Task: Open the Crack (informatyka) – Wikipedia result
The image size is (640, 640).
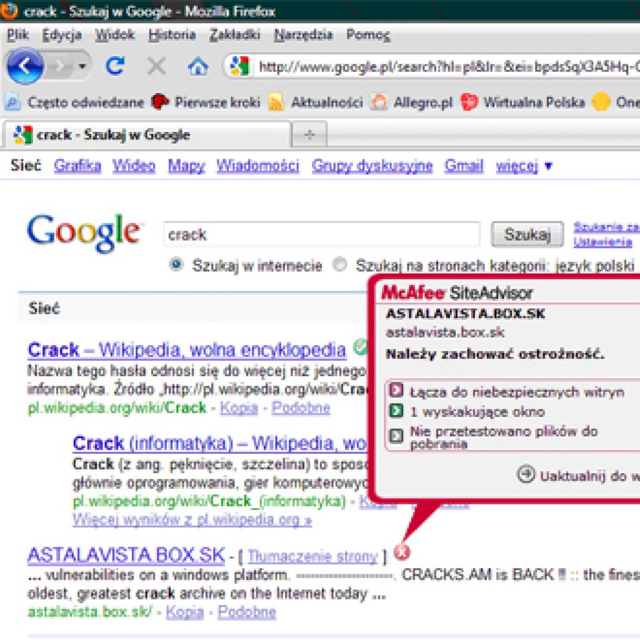Action: point(219,443)
